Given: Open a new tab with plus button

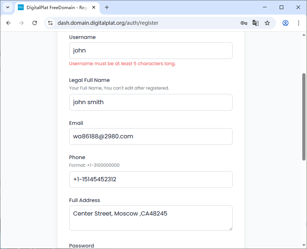Looking at the screenshot, I should (x=107, y=7).
